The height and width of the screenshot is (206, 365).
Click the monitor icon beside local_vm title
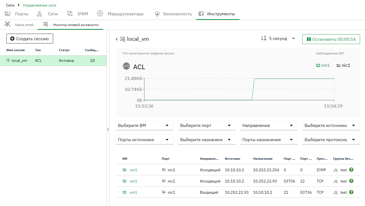tap(123, 39)
